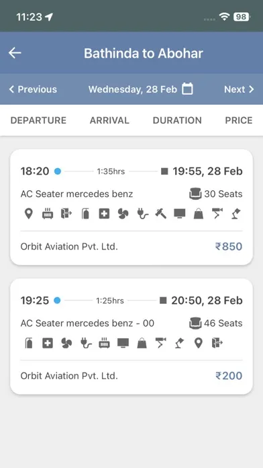Tap first-aid kit icon on 19:25 bus
The height and width of the screenshot is (468, 263).
pos(48,343)
